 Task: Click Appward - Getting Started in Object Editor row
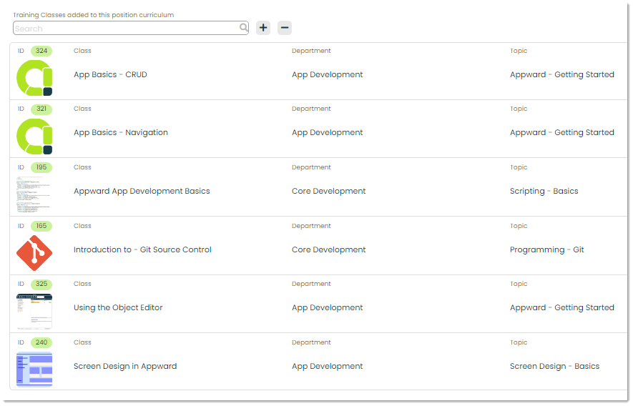pyautogui.click(x=562, y=308)
